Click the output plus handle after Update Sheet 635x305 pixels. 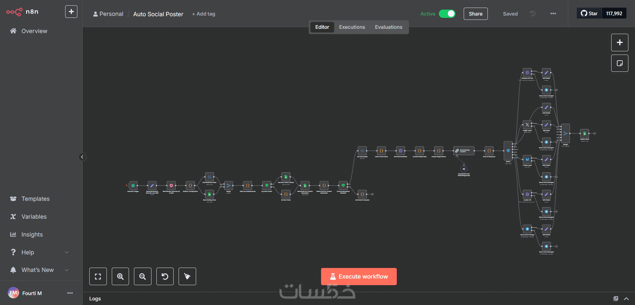pos(595,133)
